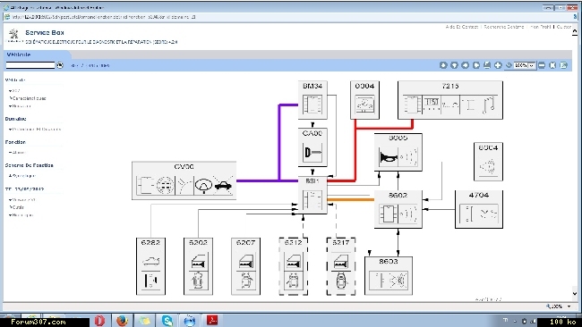Click the search go button beside field
582x327 pixels.
(x=60, y=65)
